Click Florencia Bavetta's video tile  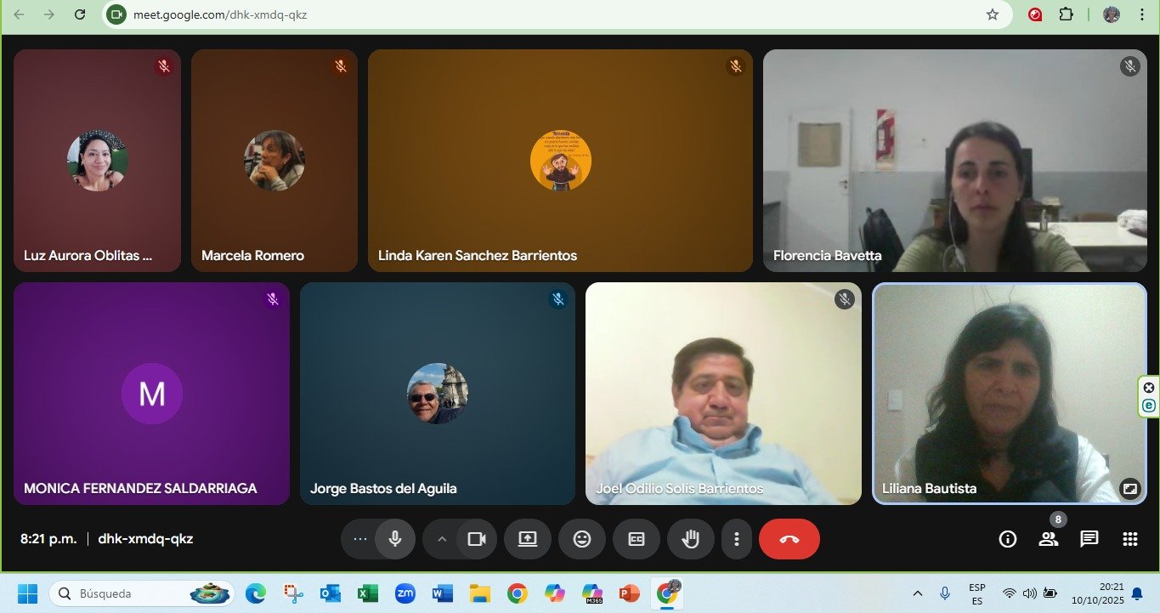pos(954,161)
